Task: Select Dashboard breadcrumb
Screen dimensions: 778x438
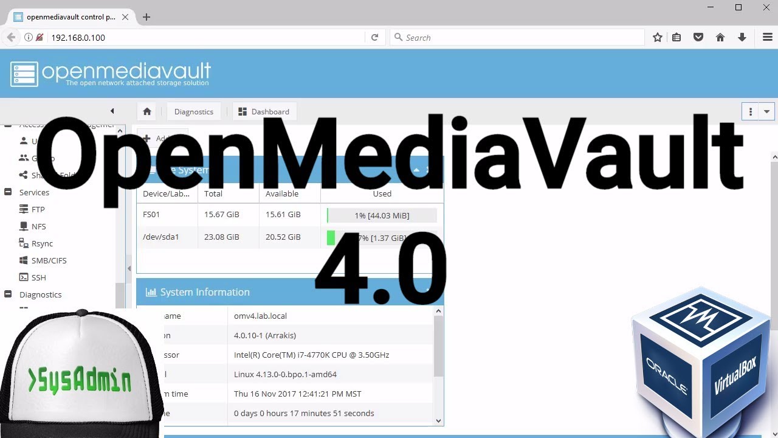Action: pos(264,111)
